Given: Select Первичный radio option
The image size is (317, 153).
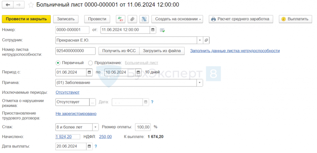Looking at the screenshot, I should pos(58,63).
